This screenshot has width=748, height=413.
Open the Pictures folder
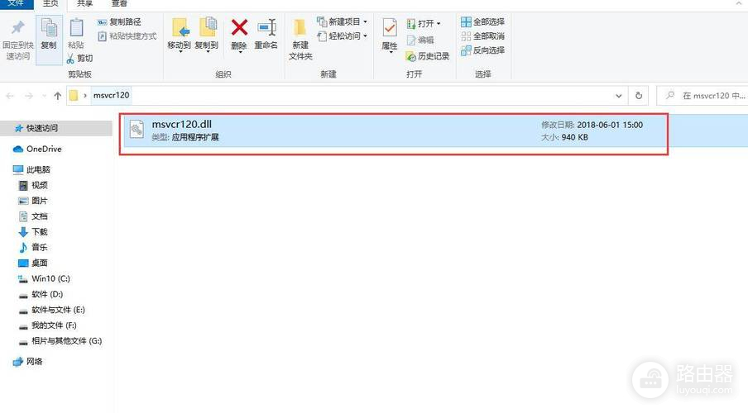click(33, 201)
